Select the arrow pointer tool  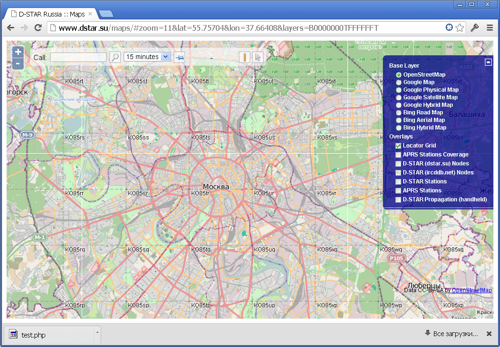tap(258, 57)
